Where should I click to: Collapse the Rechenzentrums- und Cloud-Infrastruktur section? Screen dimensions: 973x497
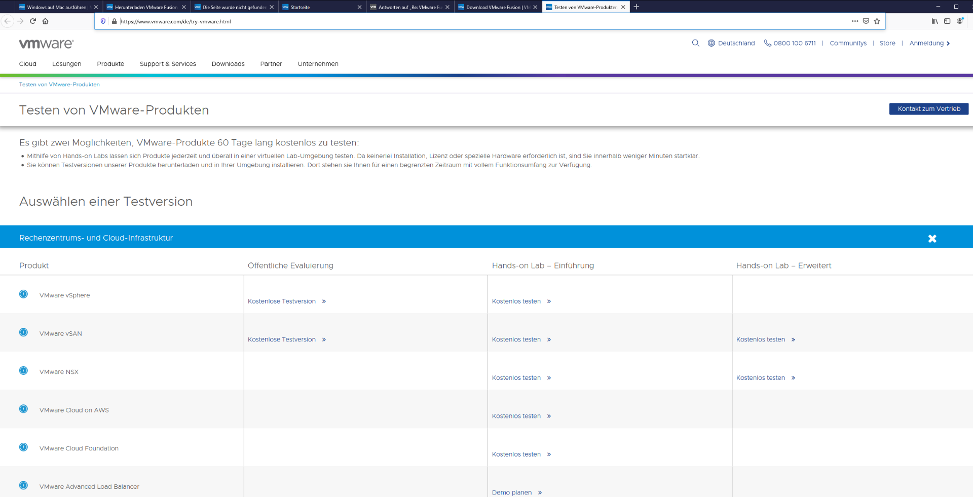click(x=932, y=239)
